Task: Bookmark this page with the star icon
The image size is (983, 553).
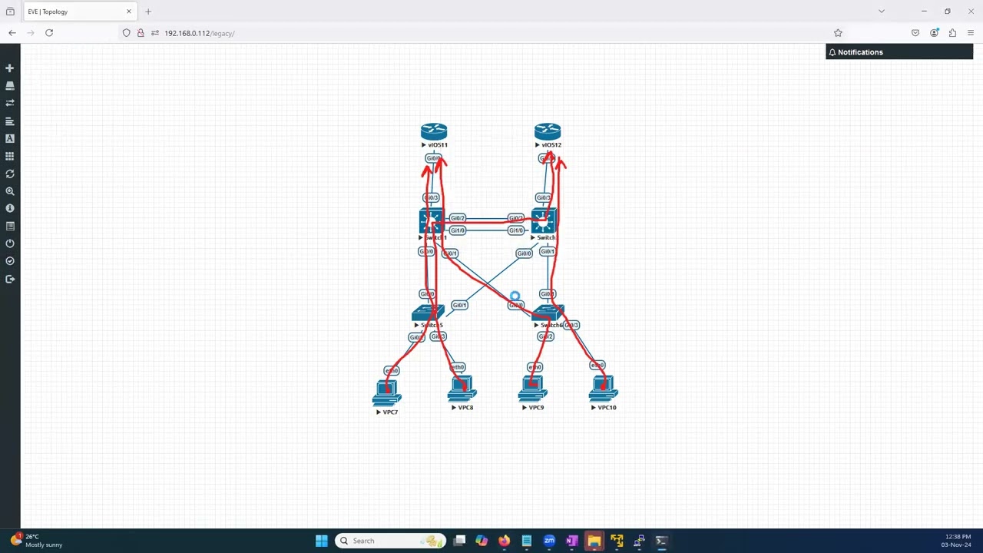Action: click(x=838, y=33)
